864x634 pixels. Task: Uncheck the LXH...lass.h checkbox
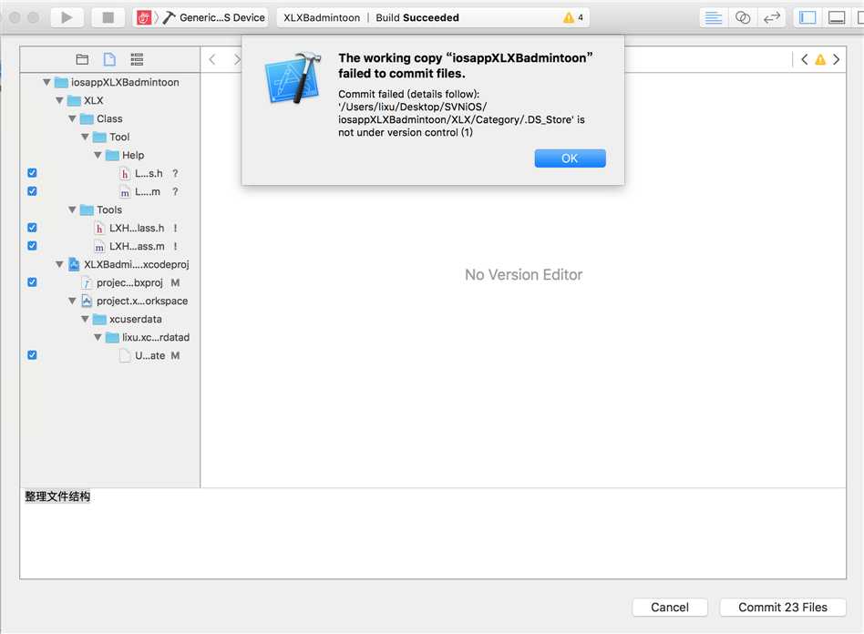point(32,228)
